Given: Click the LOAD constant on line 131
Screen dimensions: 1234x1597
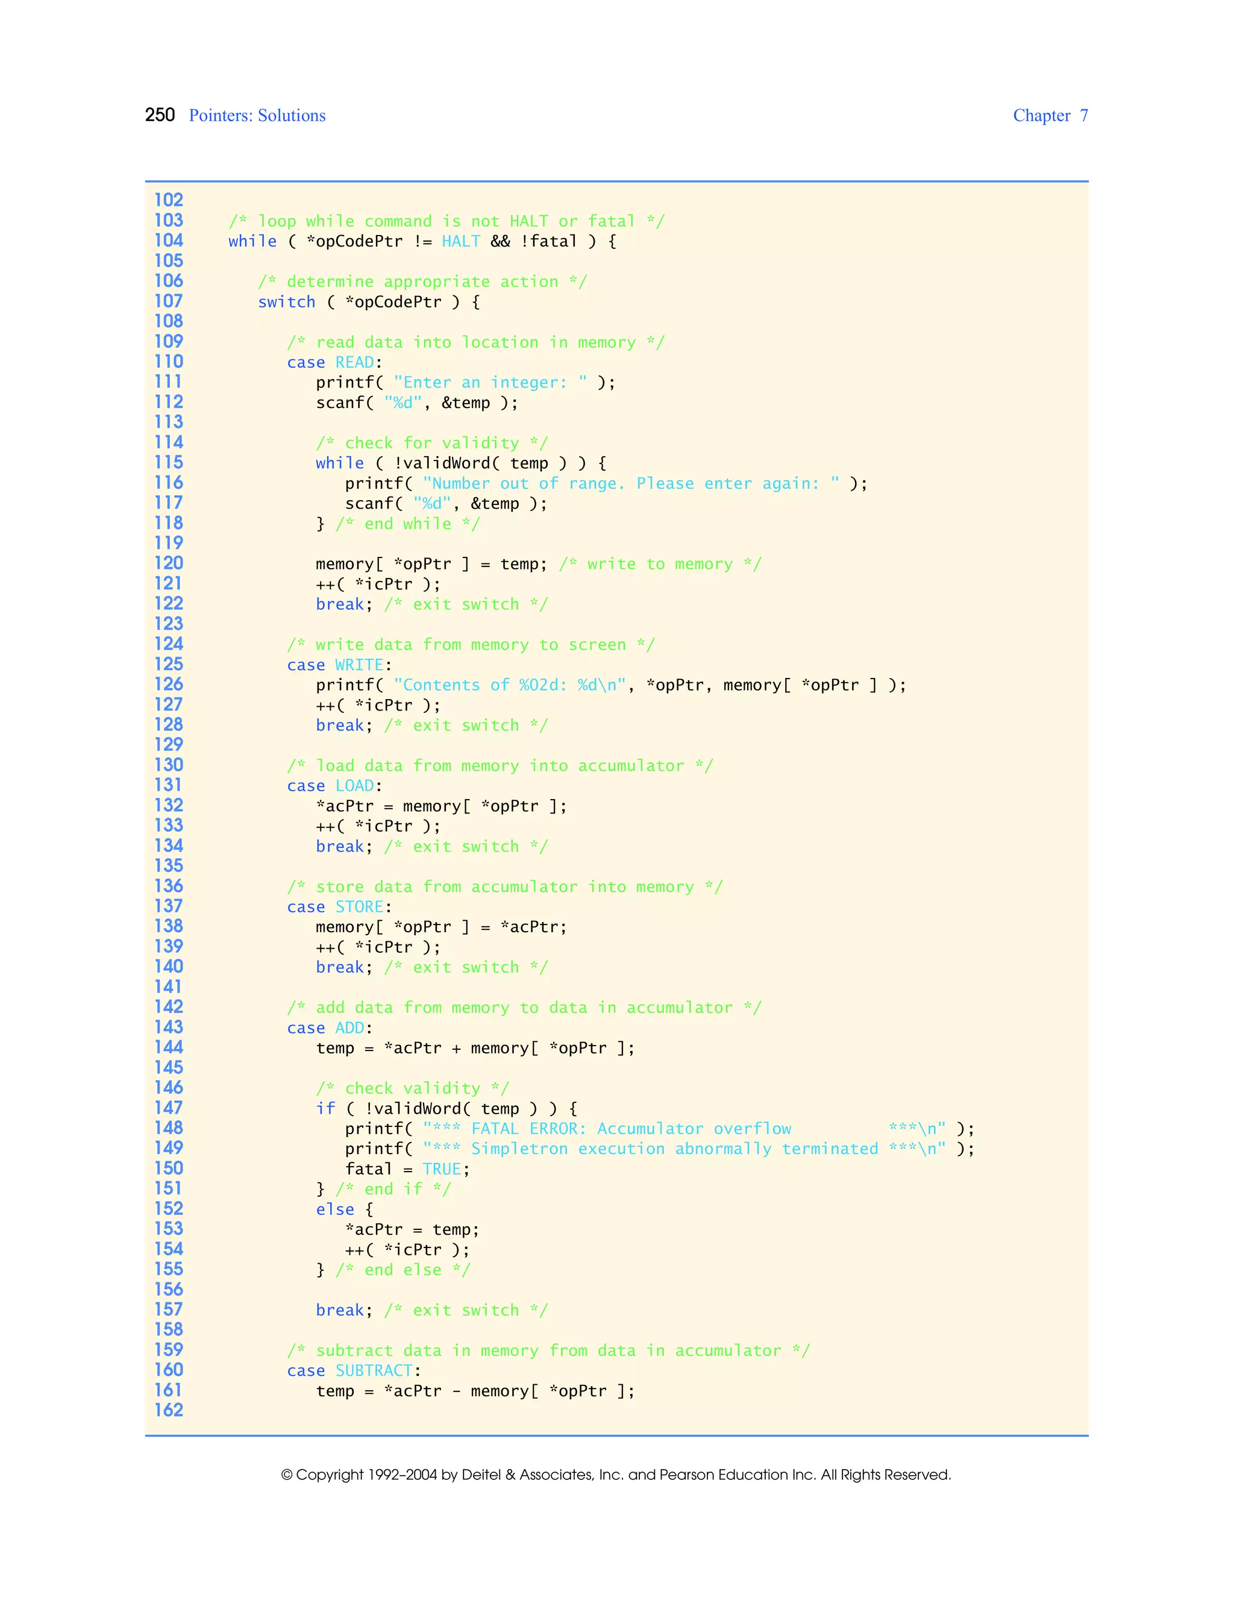Looking at the screenshot, I should 354,786.
